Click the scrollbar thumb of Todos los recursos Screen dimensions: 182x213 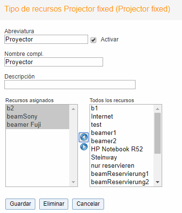pyautogui.click(x=157, y=133)
